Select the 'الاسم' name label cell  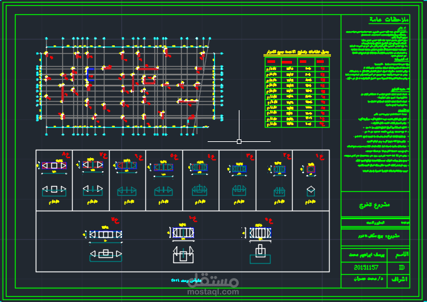pos(402,255)
